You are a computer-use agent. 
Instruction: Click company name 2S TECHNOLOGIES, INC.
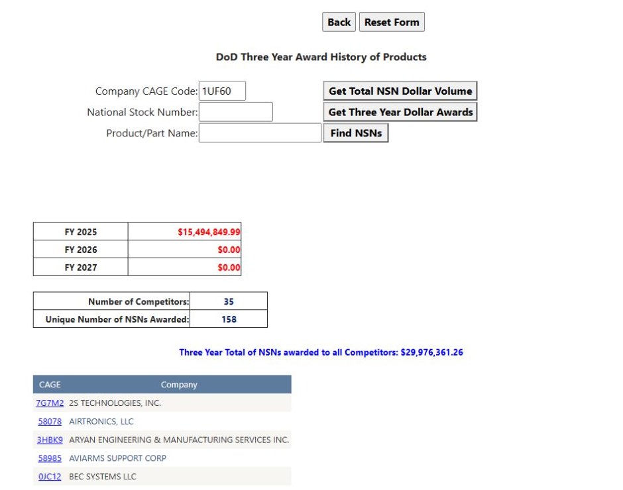pyautogui.click(x=115, y=403)
